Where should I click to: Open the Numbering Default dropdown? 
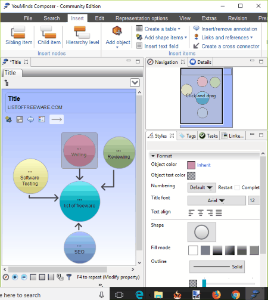(202, 187)
